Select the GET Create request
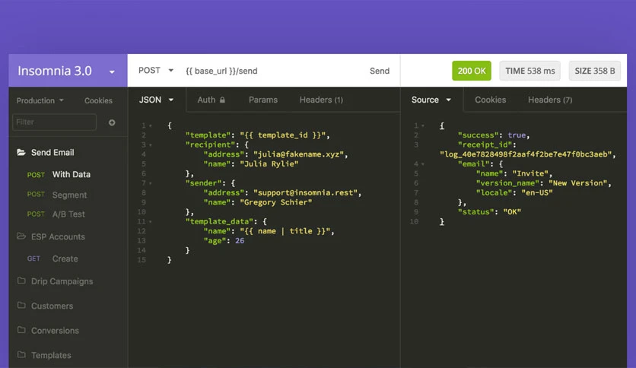Viewport: 636px width, 368px height. tap(52, 259)
